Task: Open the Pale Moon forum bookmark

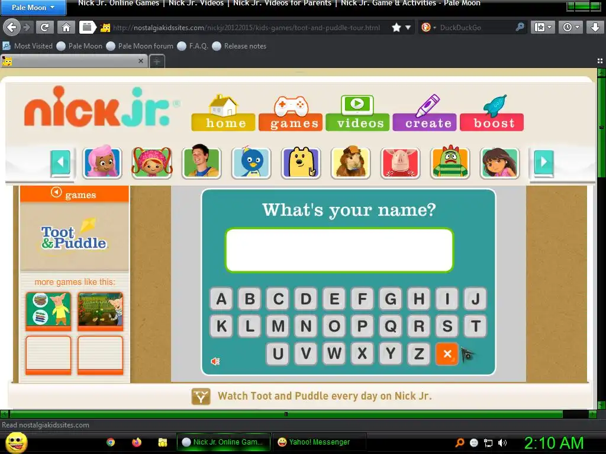Action: point(140,46)
